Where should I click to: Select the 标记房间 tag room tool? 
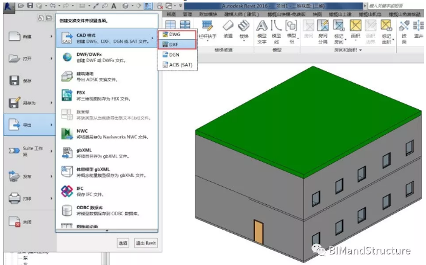click(x=339, y=32)
